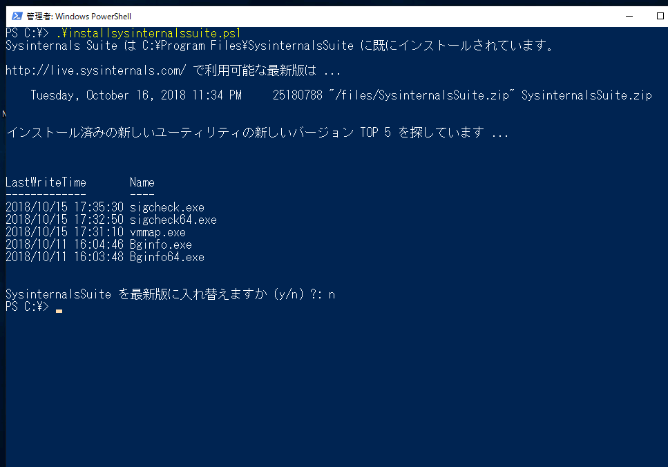Click the blinking cursor at the PS prompt
Screen dimensions: 668x467
click(x=59, y=310)
